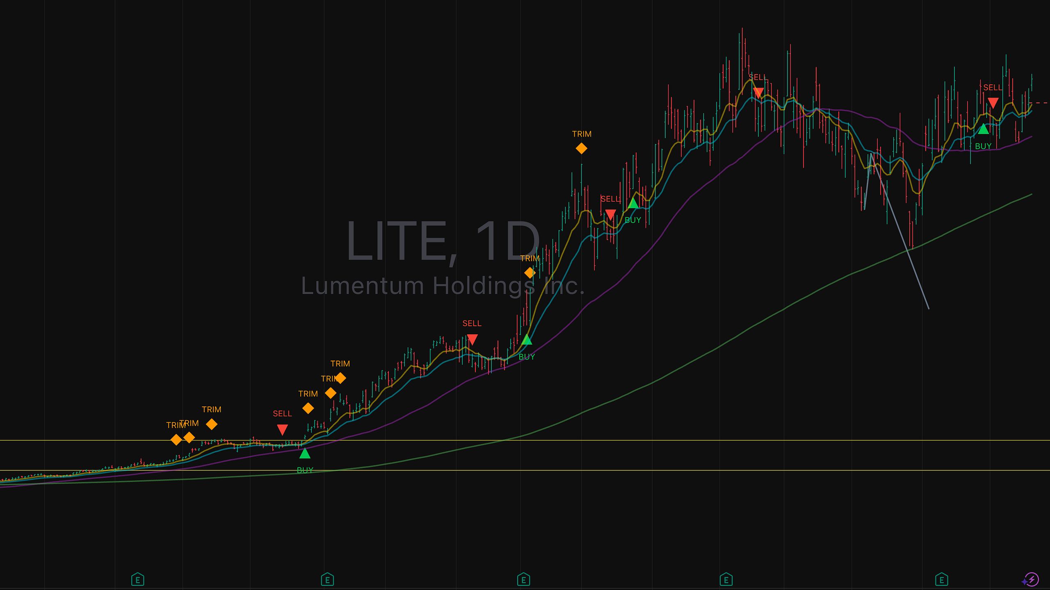Click the leftmost green BUY triangle
Viewport: 1050px width, 590px height.
305,453
